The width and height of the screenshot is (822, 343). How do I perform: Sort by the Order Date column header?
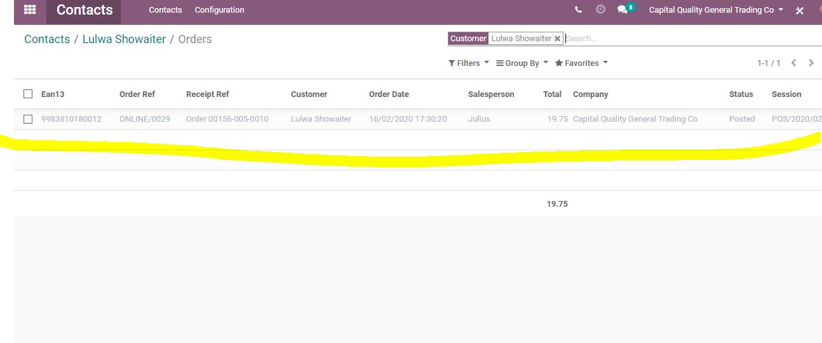pos(389,94)
